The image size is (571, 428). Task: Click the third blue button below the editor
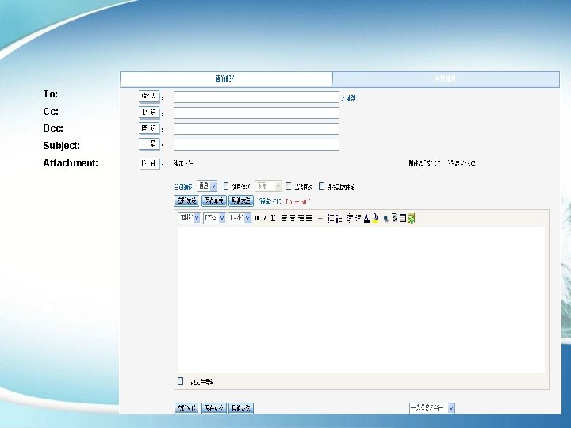click(x=241, y=408)
